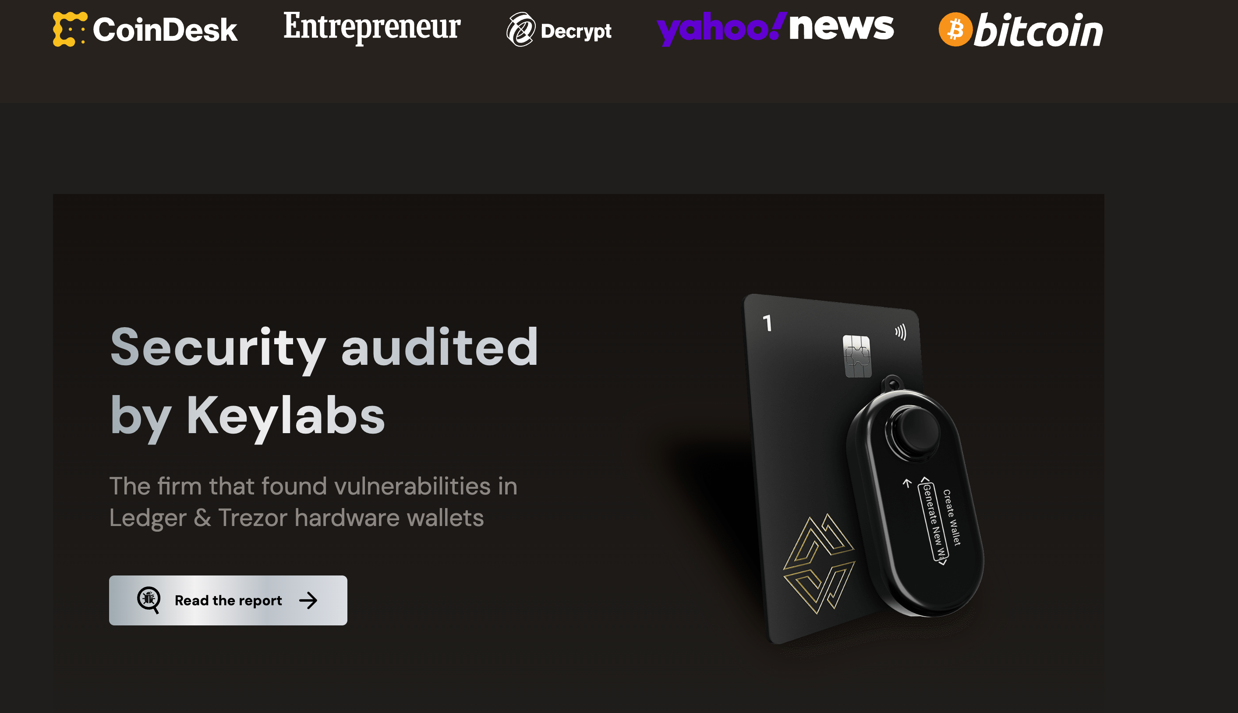Screen dimensions: 1238x713
Task: Click the gold logo on the black card
Action: 819,564
